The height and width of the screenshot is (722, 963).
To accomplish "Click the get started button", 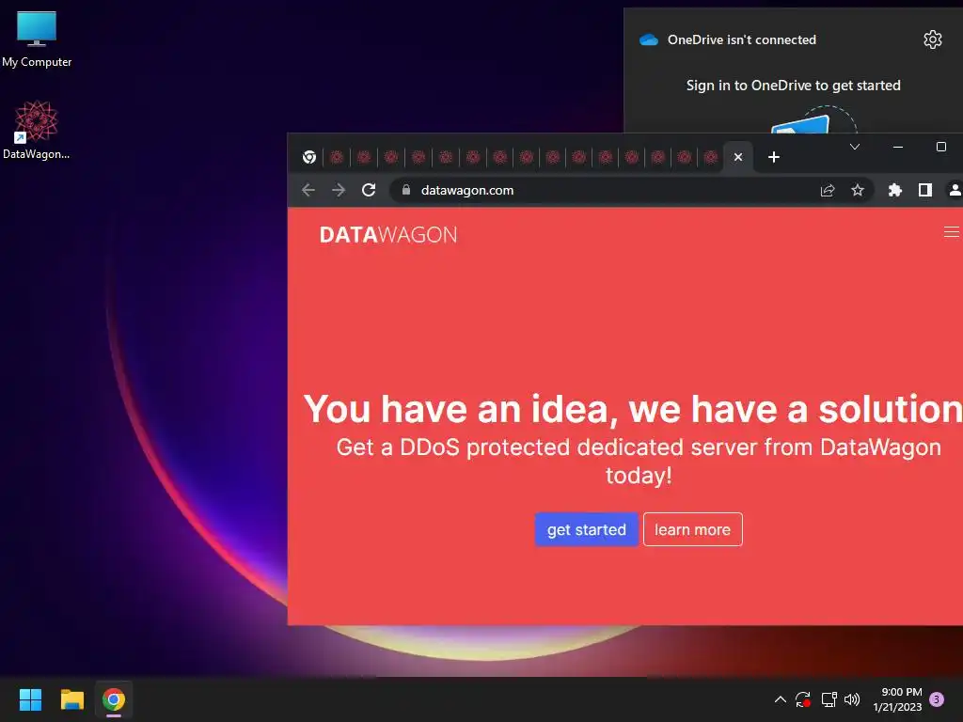I will 587,529.
